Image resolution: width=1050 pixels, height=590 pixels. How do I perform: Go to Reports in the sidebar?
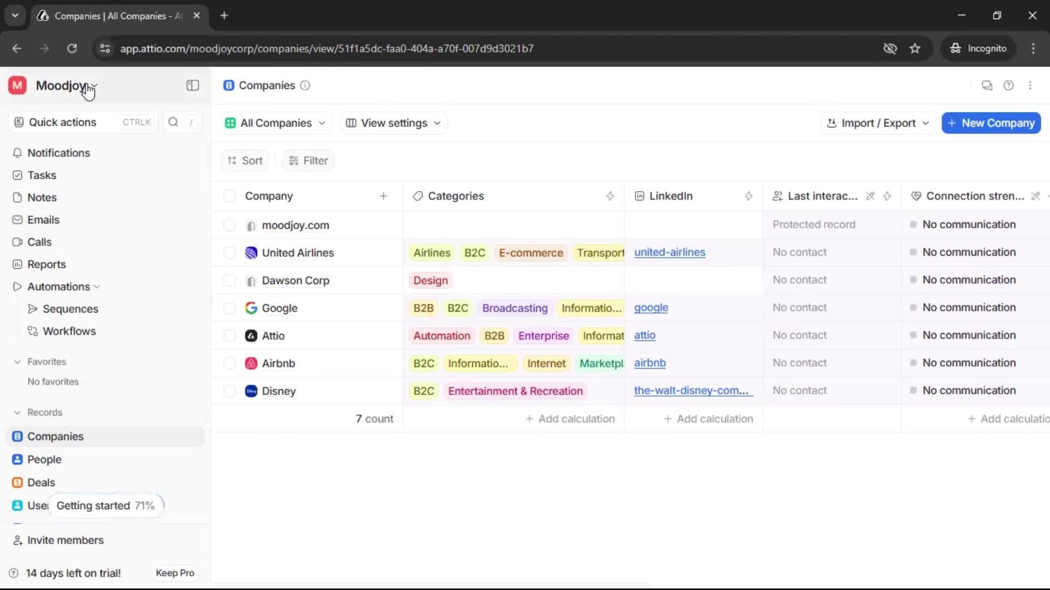pyautogui.click(x=46, y=264)
